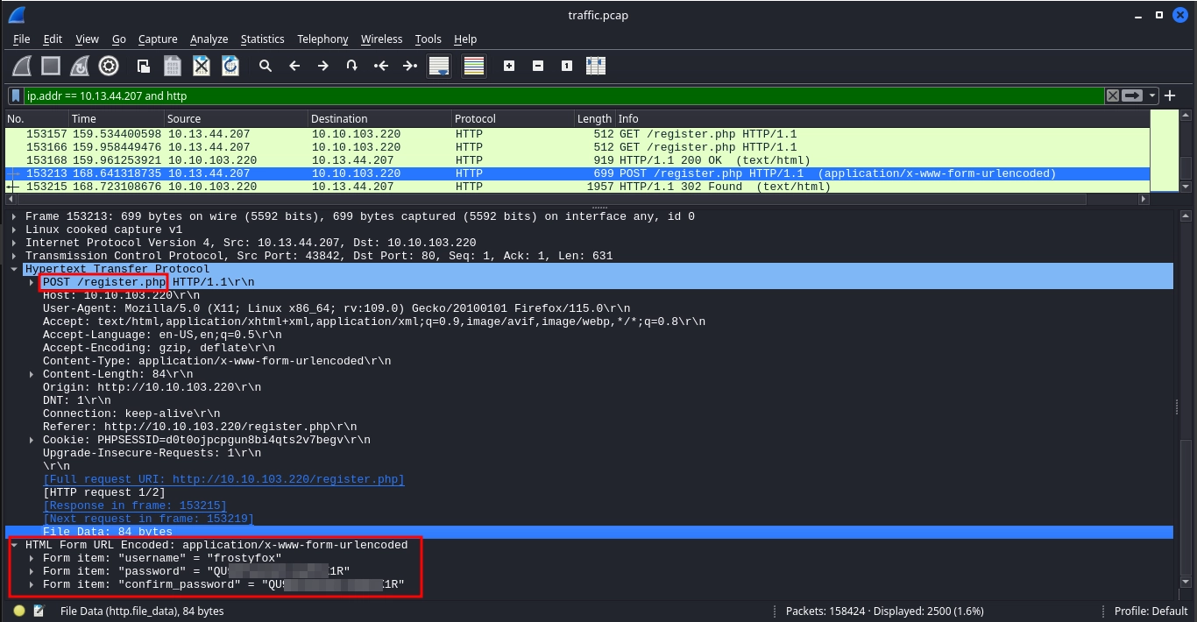Image resolution: width=1197 pixels, height=622 pixels.
Task: Collapse the HTML Form URL Encoded section
Action: pos(15,545)
